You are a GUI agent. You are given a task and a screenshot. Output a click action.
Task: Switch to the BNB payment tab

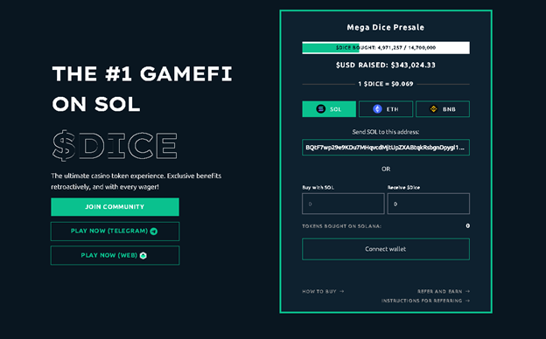[443, 109]
